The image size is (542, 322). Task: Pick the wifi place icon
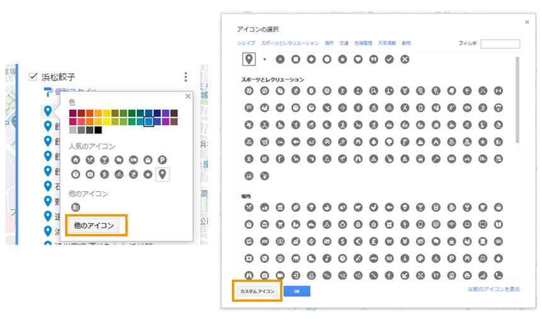click(451, 225)
